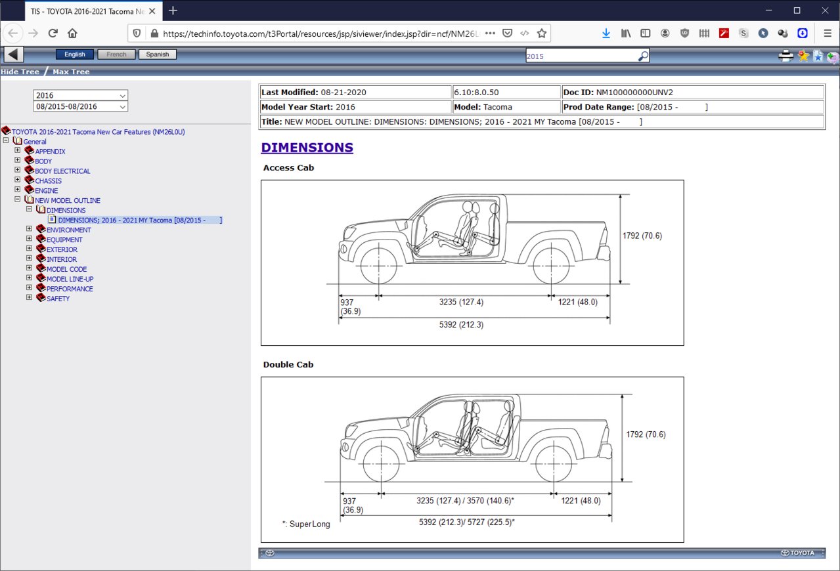840x571 pixels.
Task: Click the gray spheres extension icon
Action: 783,33
